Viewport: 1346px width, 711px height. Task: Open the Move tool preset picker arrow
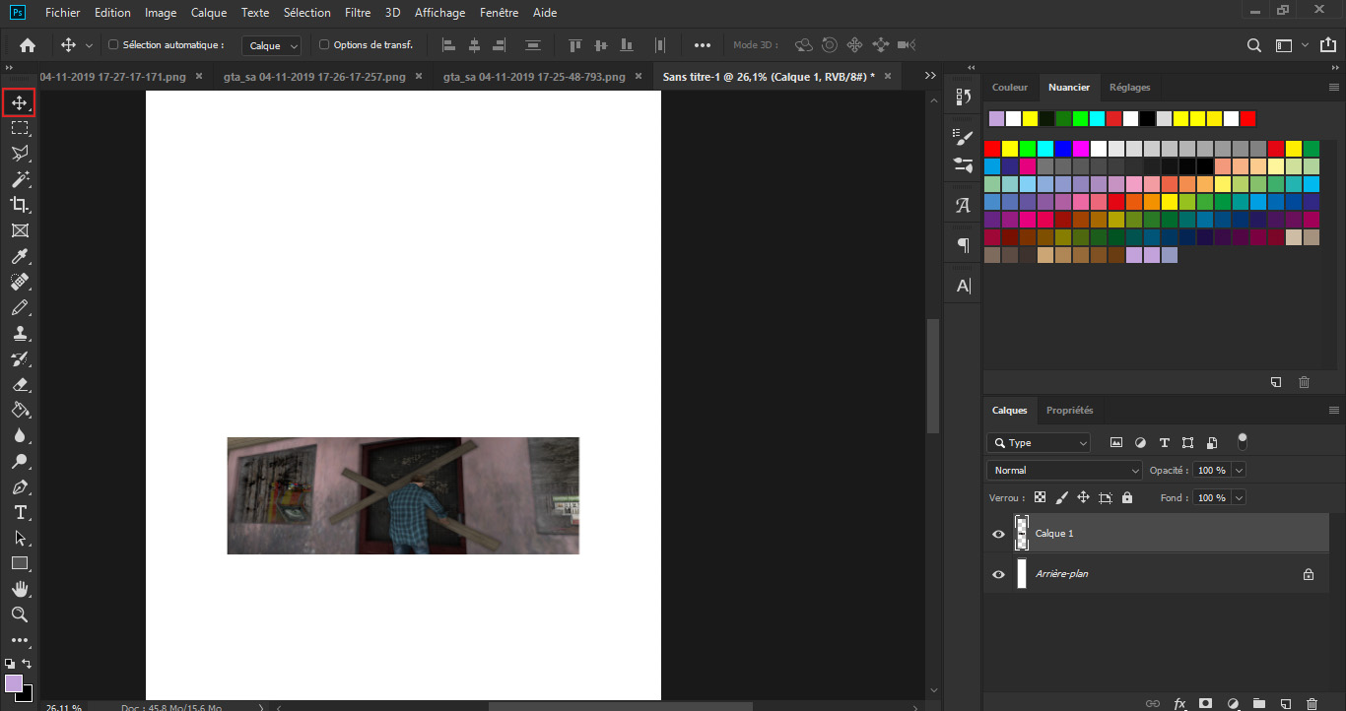89,45
